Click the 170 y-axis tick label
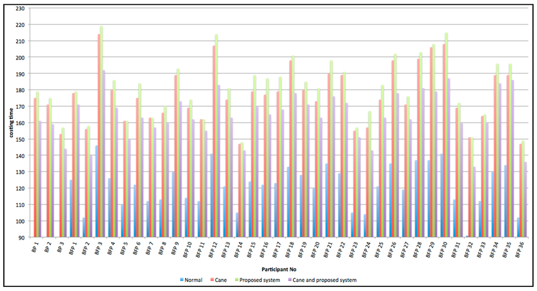 [x=20, y=107]
